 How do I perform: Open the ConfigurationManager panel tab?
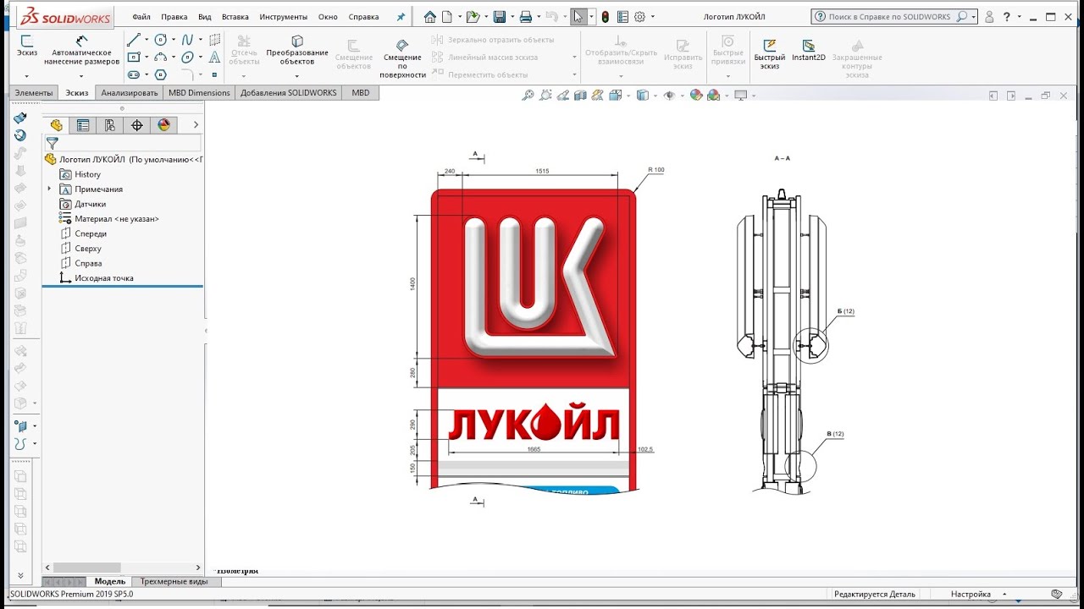pos(110,125)
